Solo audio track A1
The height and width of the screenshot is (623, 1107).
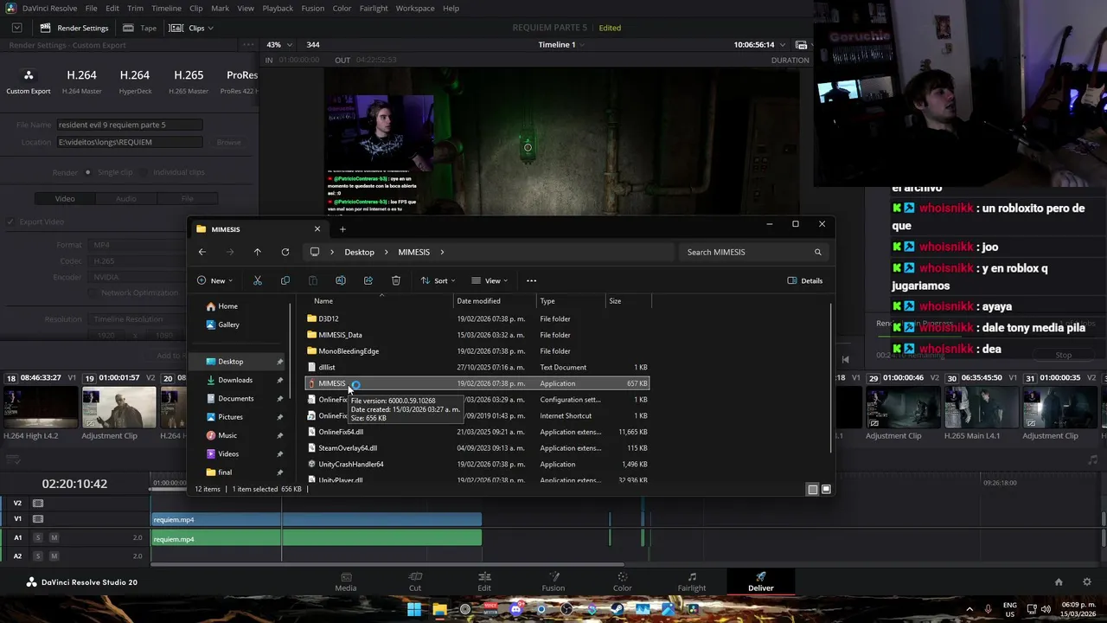[38, 538]
